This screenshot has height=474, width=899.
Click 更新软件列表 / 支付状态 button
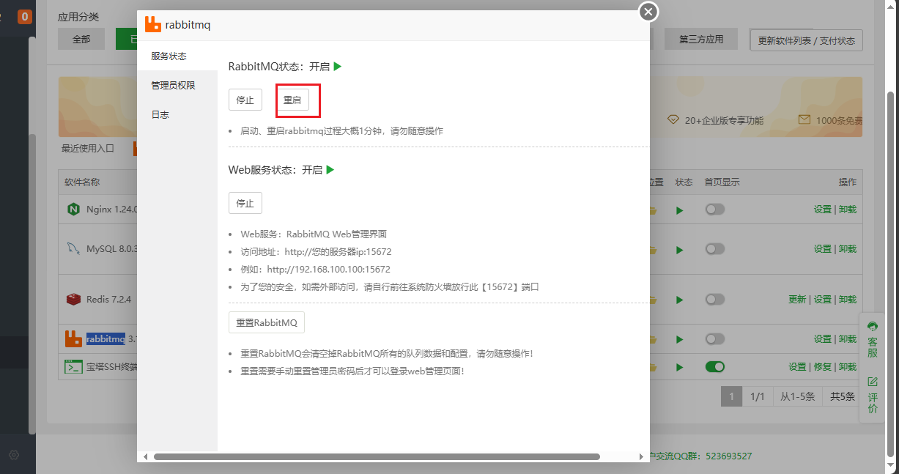click(806, 40)
